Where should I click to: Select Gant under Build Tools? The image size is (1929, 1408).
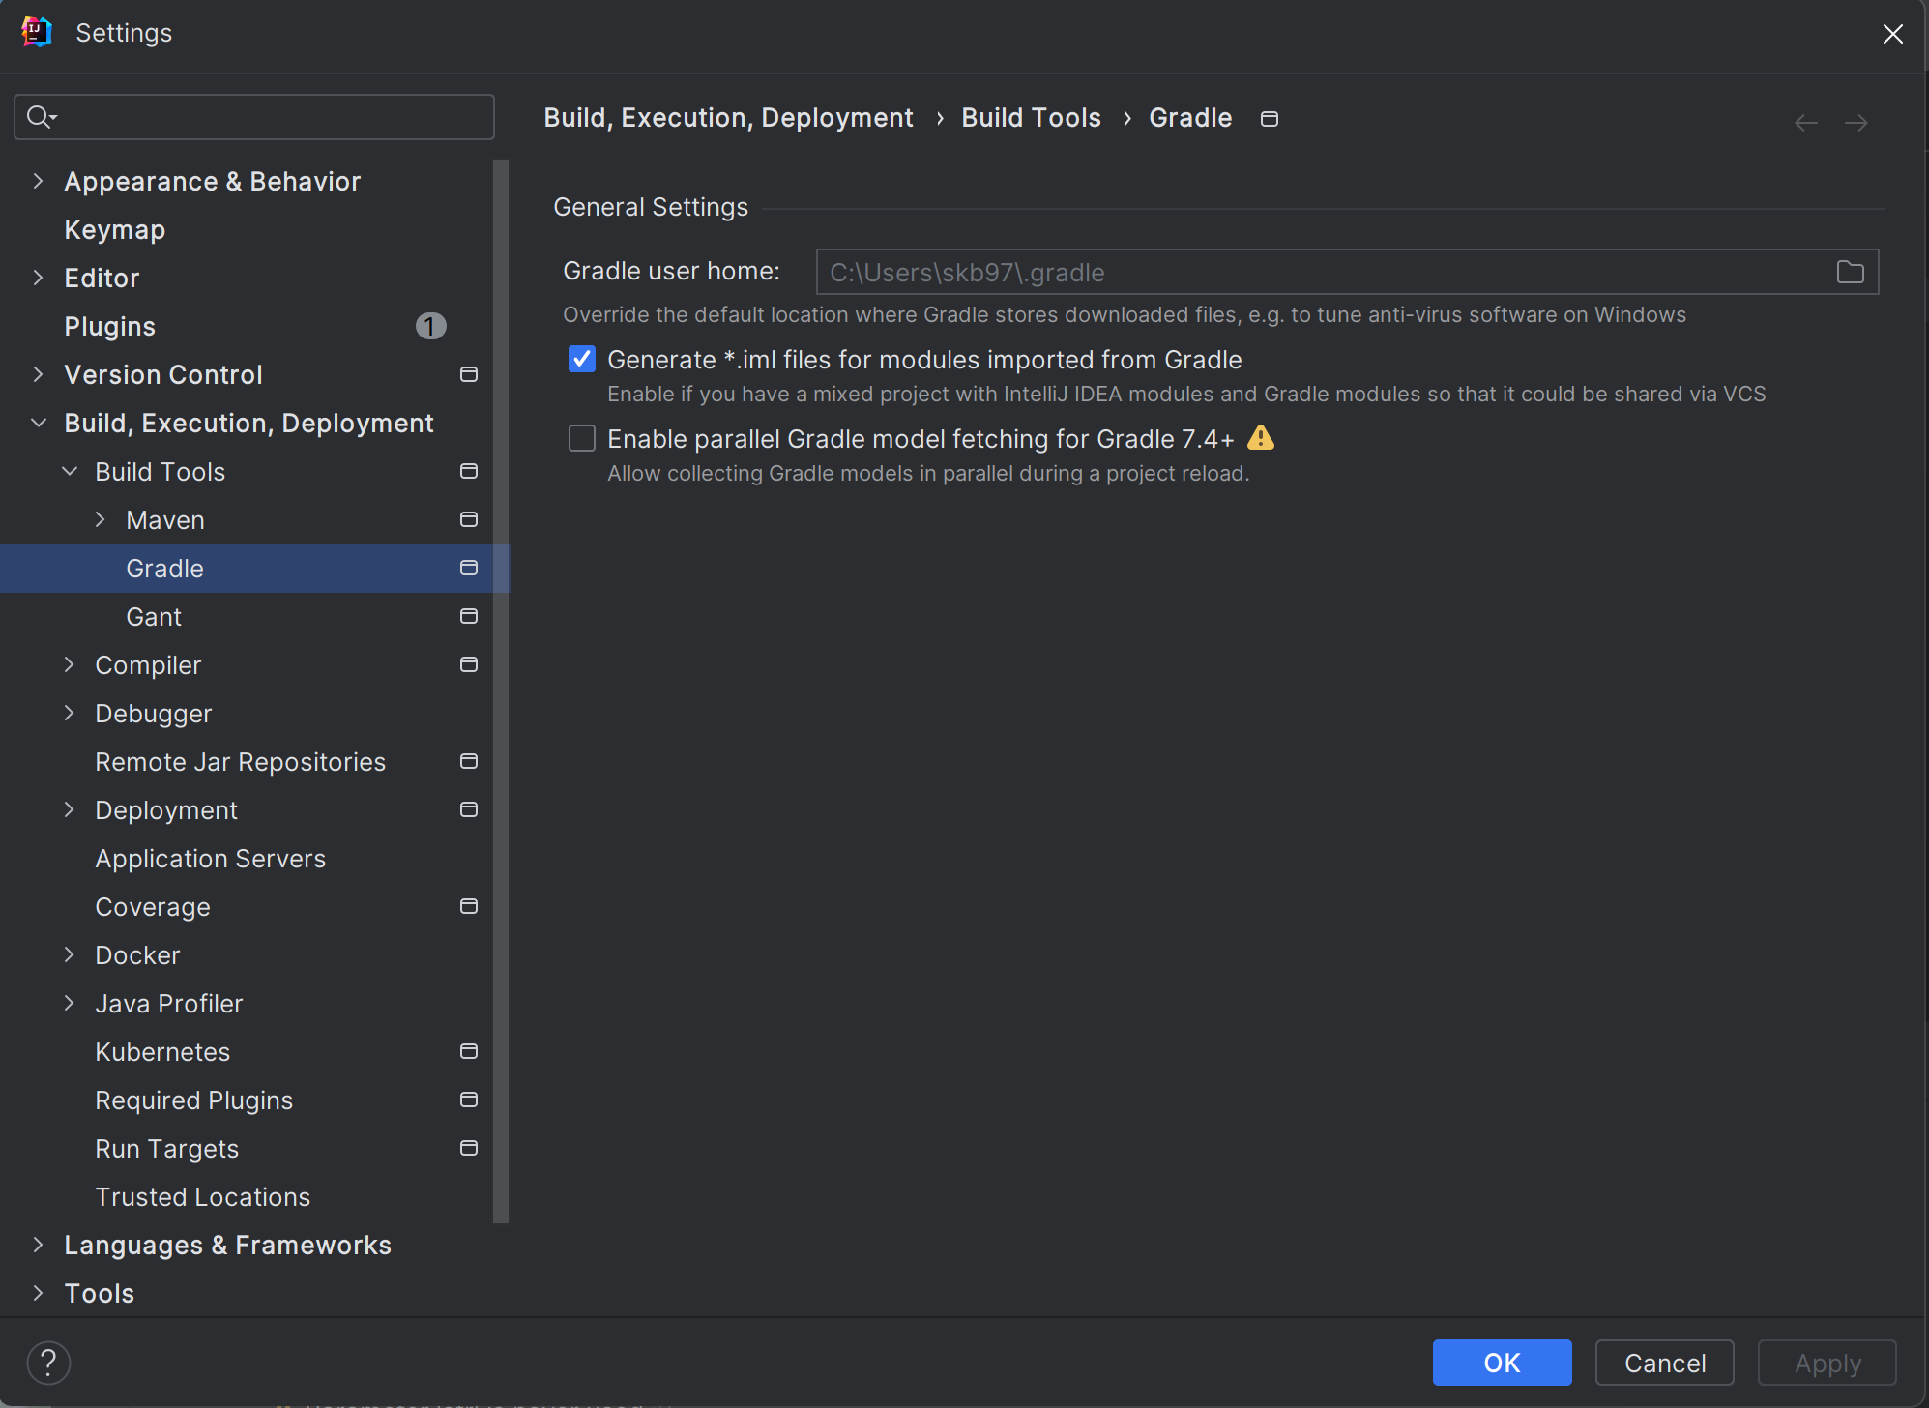tap(154, 617)
